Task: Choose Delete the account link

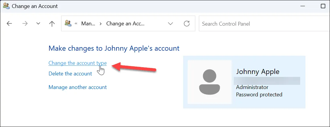Action: [x=70, y=74]
